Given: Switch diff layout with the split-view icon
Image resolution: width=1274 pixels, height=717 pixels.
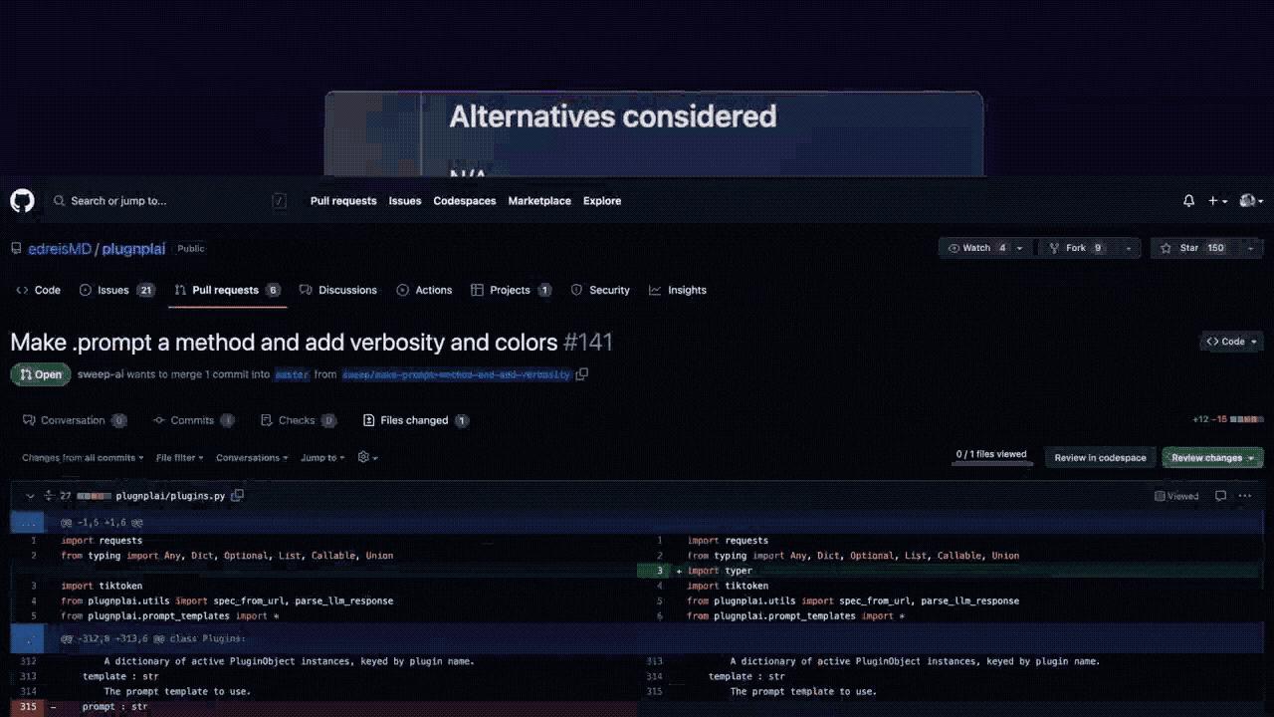Looking at the screenshot, I should pos(47,495).
